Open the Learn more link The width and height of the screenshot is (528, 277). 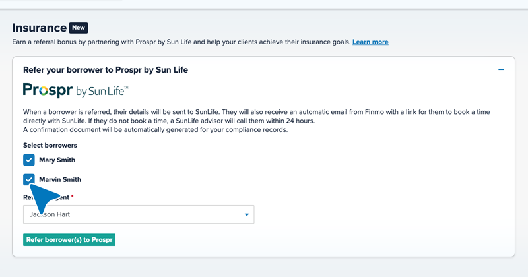370,42
